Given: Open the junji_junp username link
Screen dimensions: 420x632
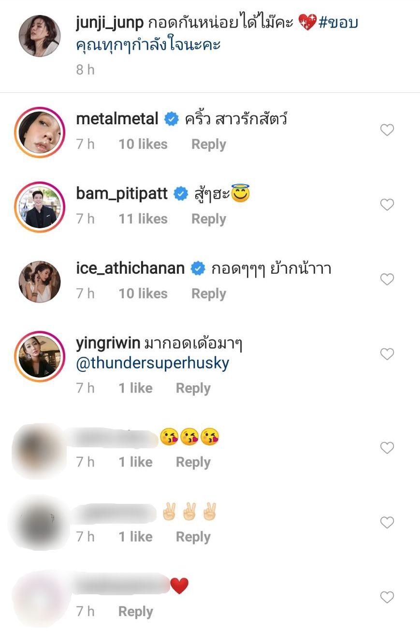Looking at the screenshot, I should [x=110, y=23].
